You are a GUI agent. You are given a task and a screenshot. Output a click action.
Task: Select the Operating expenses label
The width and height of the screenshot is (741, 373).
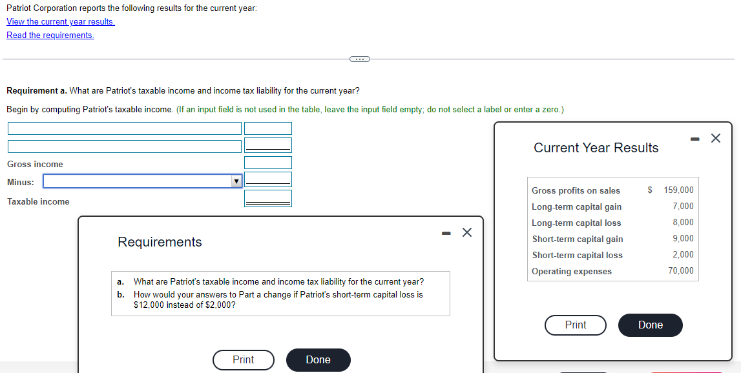pyautogui.click(x=571, y=272)
